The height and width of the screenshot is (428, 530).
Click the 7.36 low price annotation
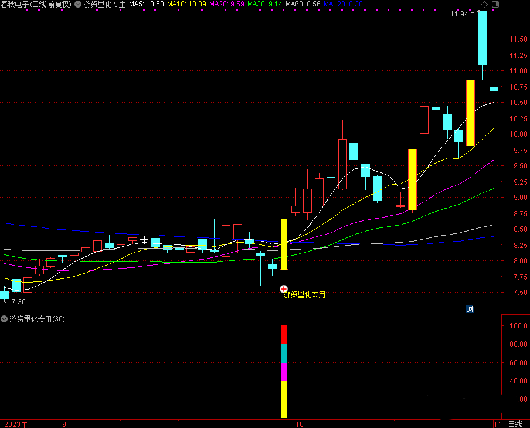pyautogui.click(x=18, y=301)
